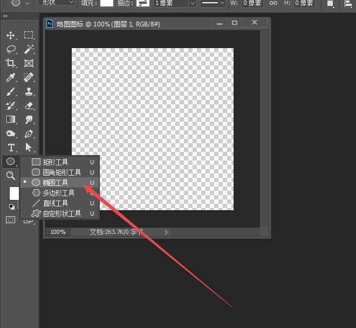Select the Horizontal Type tool

tap(11, 147)
